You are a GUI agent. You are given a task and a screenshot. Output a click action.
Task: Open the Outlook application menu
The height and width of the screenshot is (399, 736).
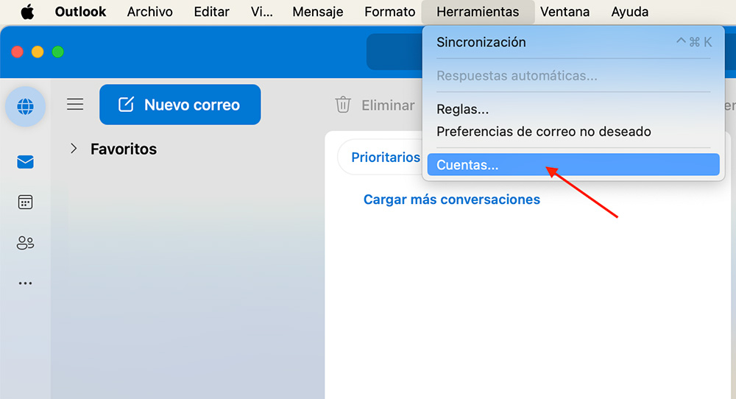(80, 12)
